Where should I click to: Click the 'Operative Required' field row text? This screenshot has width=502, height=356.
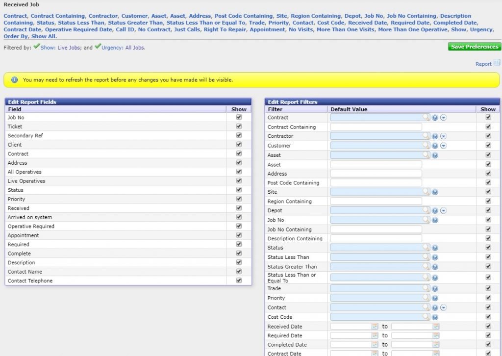tap(31, 227)
